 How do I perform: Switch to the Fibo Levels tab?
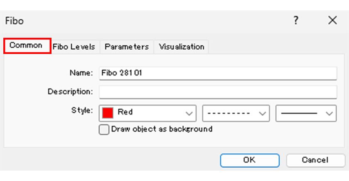tap(74, 47)
